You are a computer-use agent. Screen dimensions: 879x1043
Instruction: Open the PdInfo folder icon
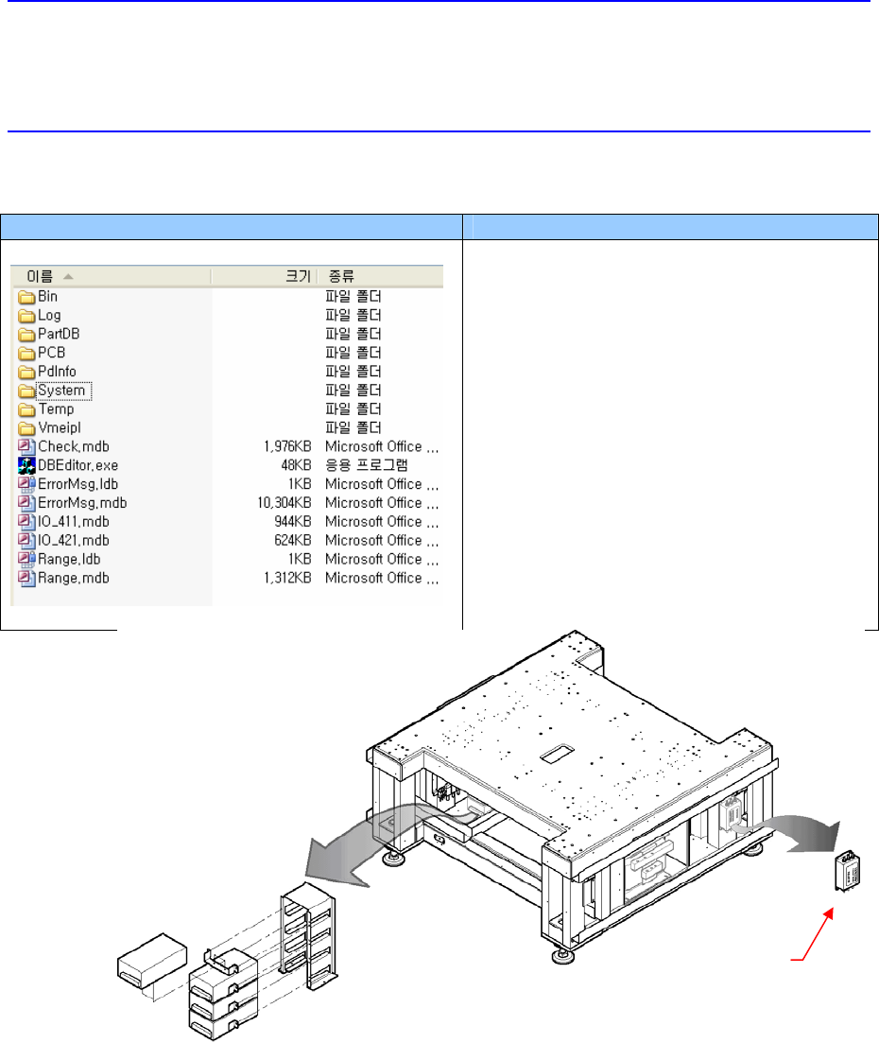pyautogui.click(x=26, y=372)
